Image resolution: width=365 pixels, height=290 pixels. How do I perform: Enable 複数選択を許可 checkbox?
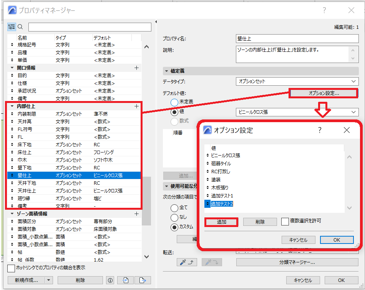coord(285,221)
